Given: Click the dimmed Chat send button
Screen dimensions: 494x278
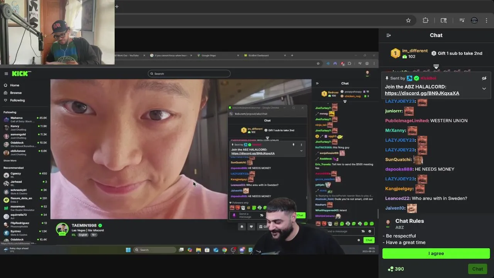Looking at the screenshot, I should (x=477, y=269).
